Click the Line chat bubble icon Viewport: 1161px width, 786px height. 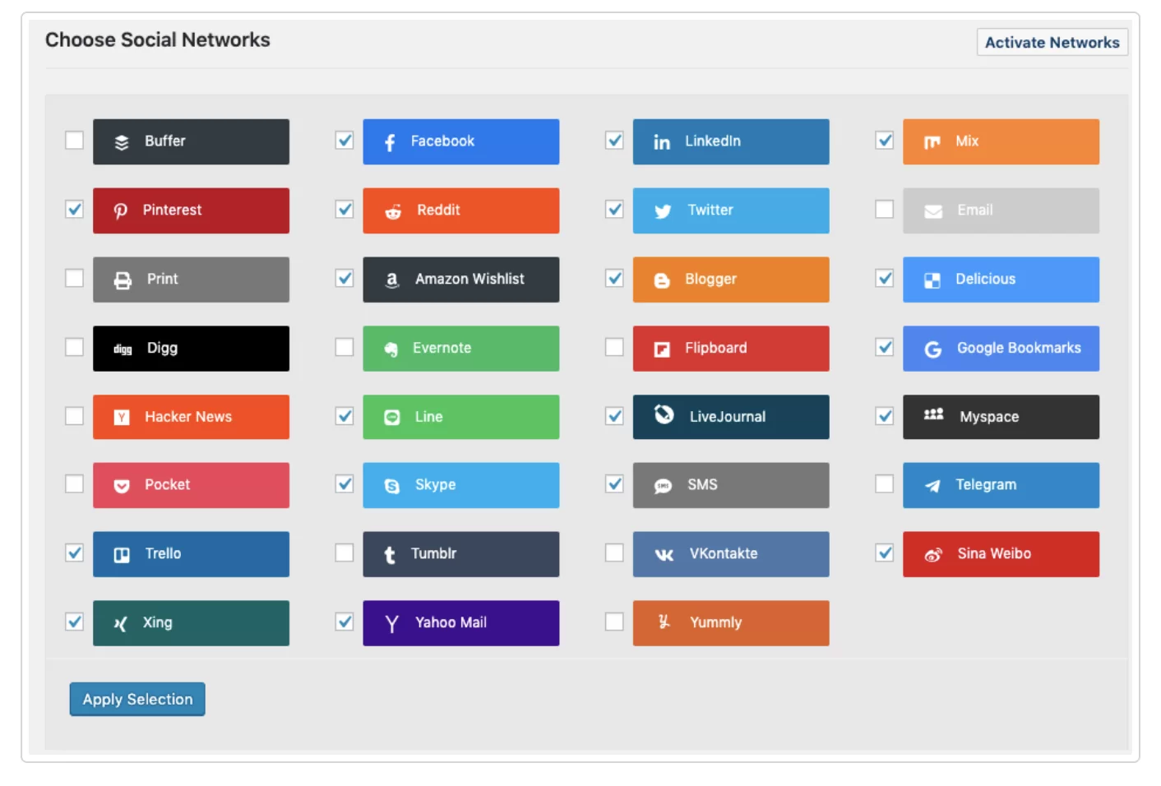click(392, 418)
